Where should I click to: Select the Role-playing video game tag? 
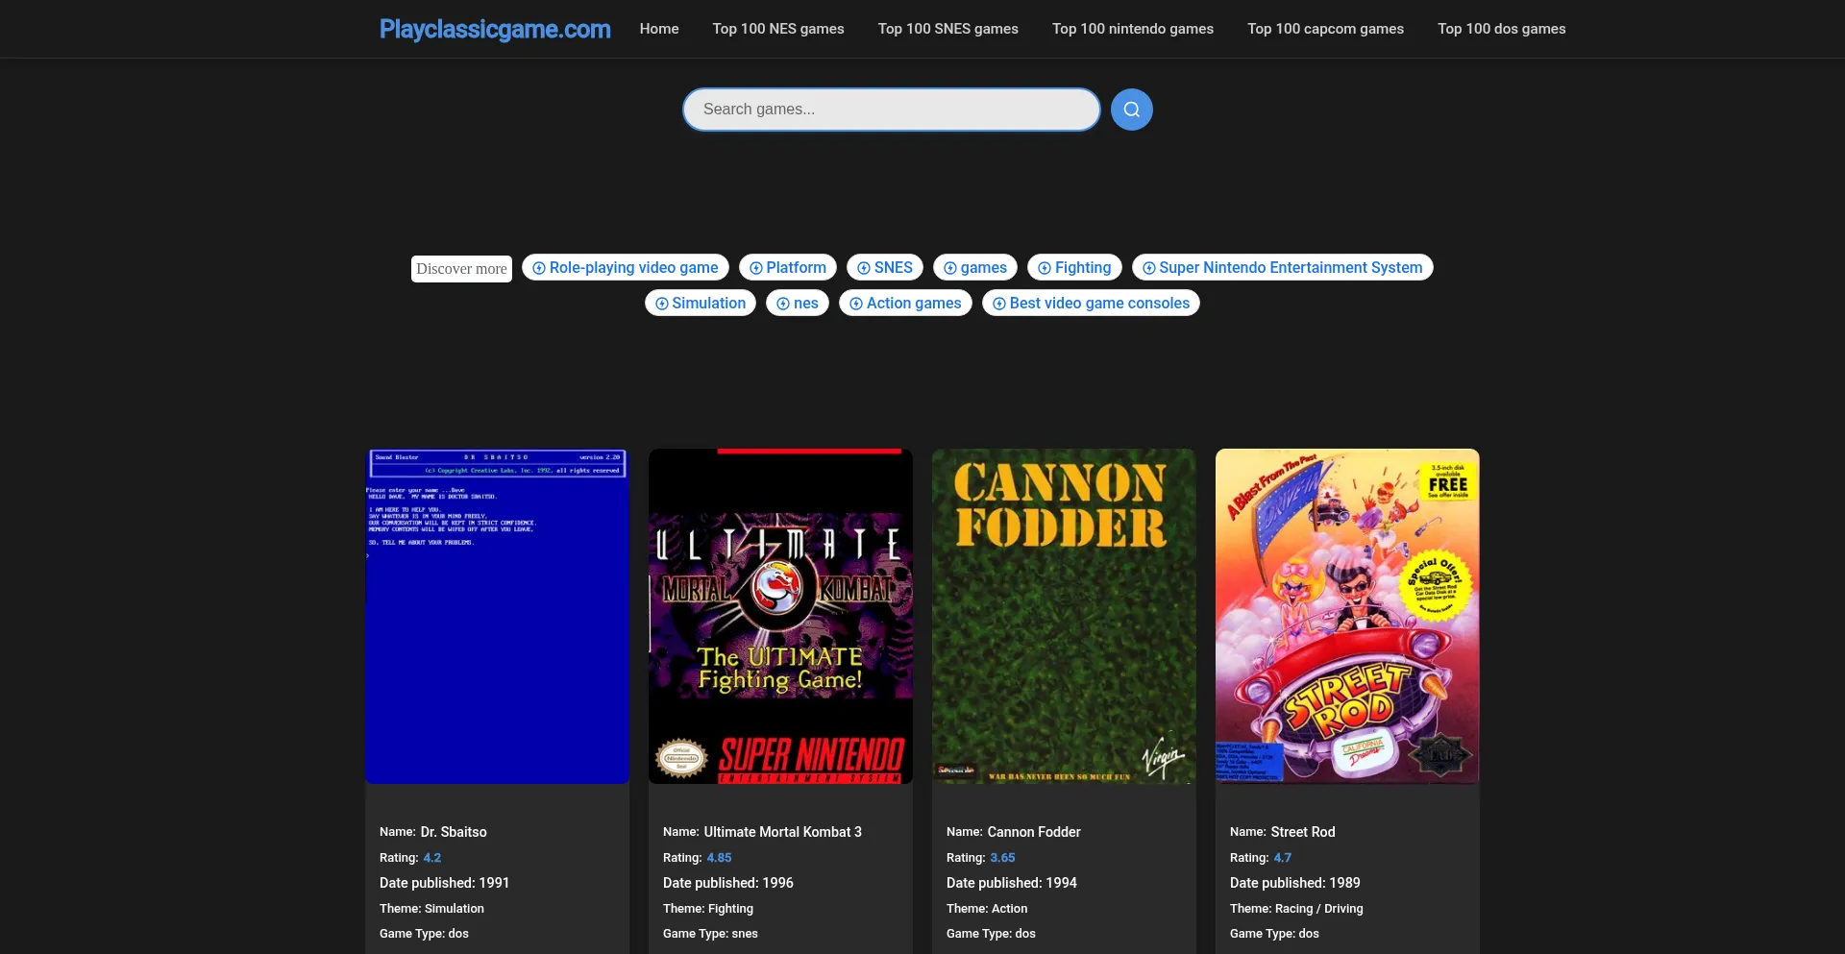click(625, 268)
